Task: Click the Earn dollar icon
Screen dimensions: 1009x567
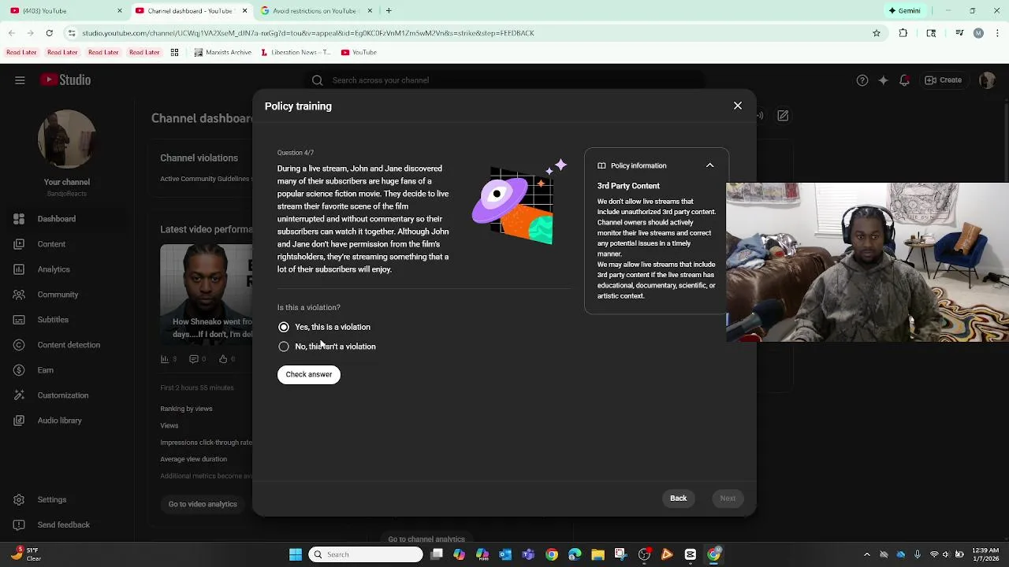Action: point(19,370)
